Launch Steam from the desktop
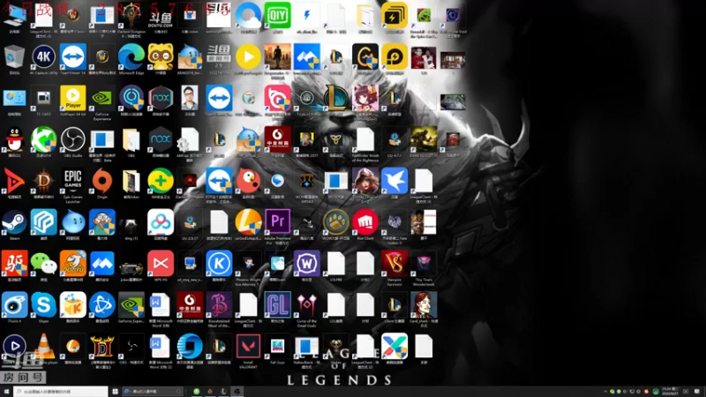This screenshot has width=706, height=397. coord(14,222)
